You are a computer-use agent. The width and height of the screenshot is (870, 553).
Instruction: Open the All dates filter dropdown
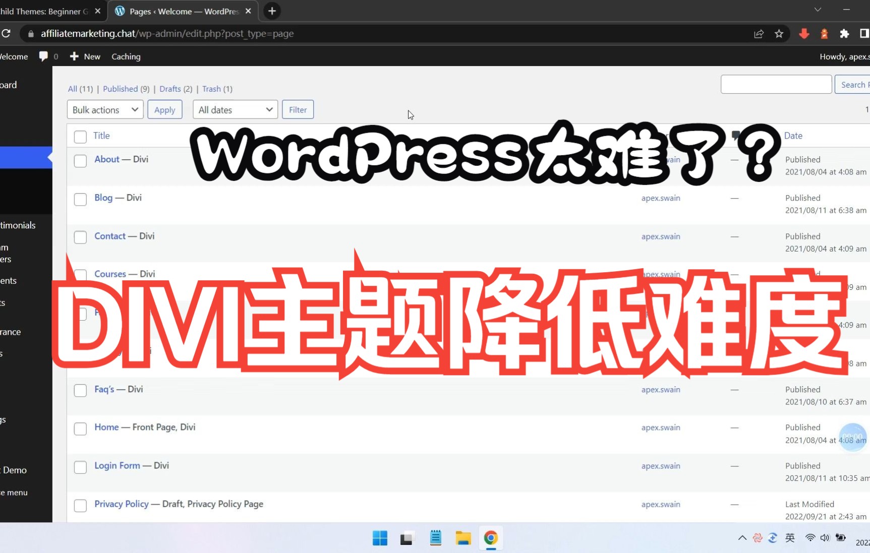click(235, 109)
